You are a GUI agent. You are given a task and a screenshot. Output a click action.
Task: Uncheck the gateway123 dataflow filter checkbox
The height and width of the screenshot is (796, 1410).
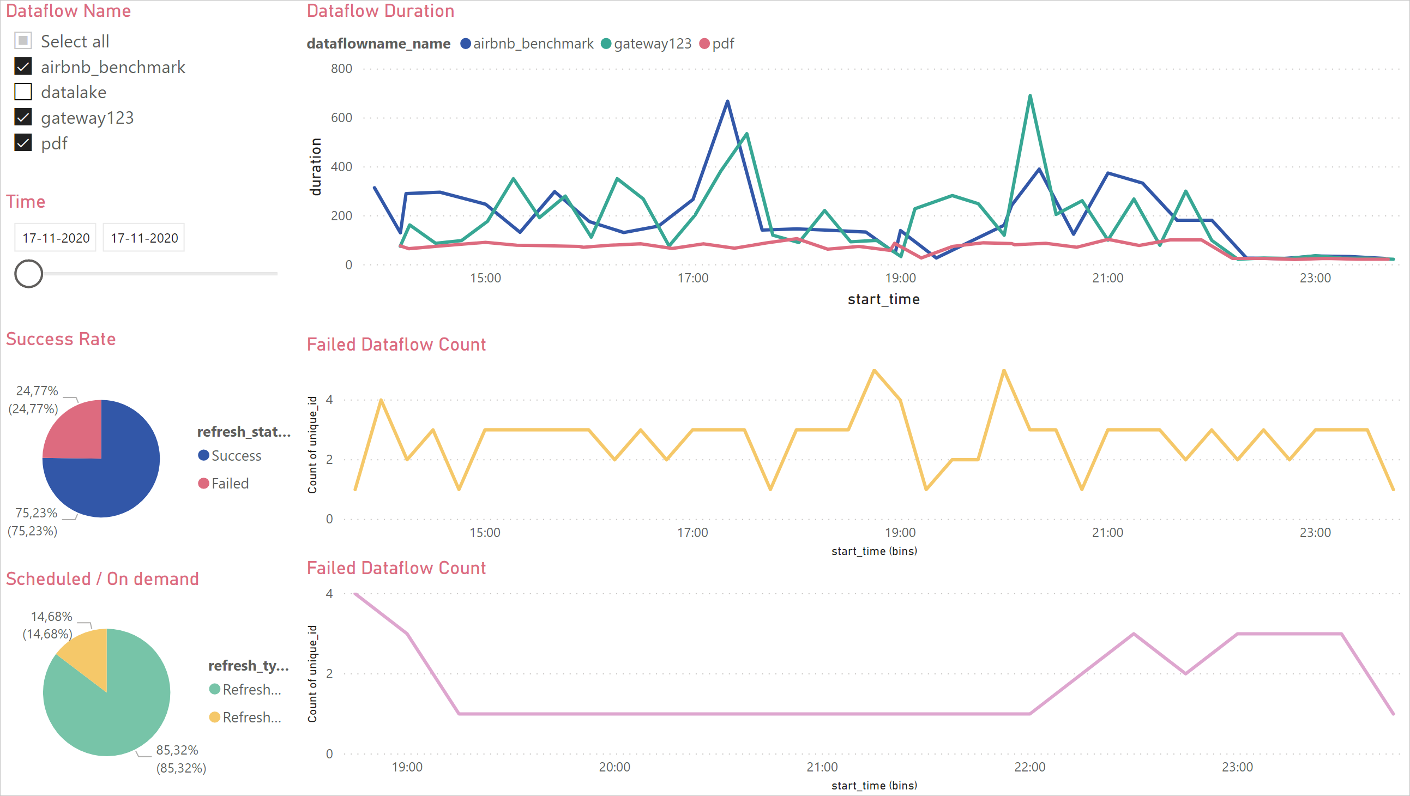23,117
